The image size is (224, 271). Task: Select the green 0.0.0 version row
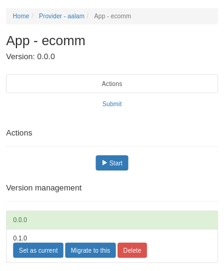pos(112,220)
